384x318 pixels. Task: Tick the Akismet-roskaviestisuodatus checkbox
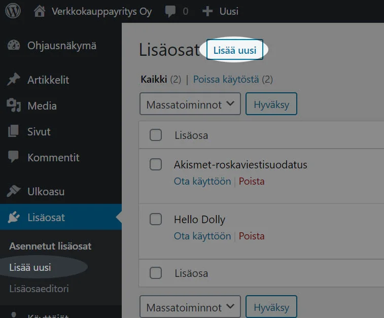tap(156, 164)
